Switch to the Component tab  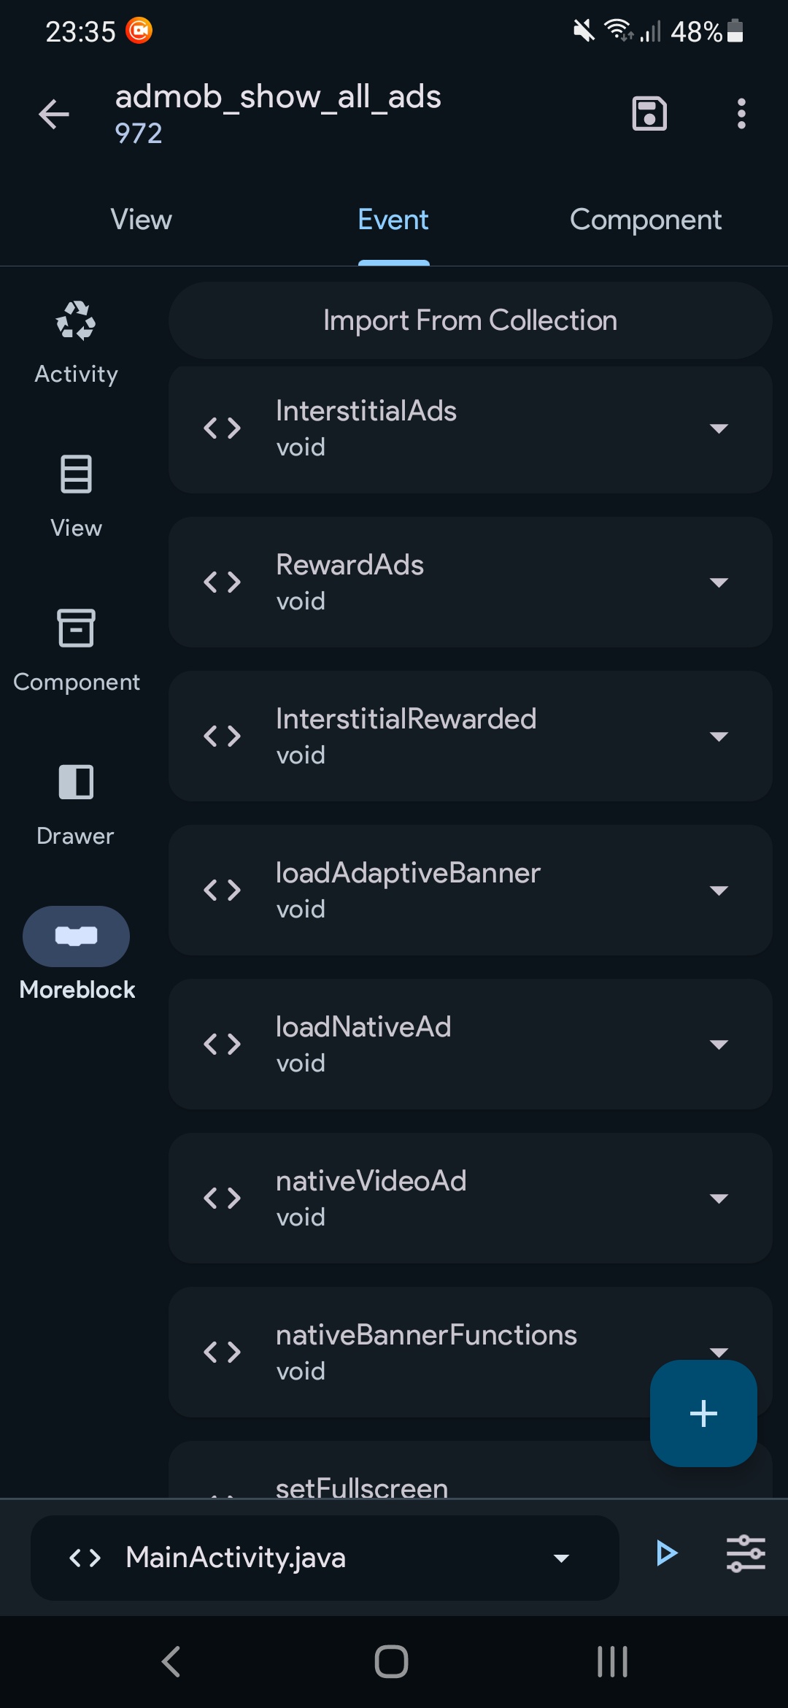[x=646, y=220]
